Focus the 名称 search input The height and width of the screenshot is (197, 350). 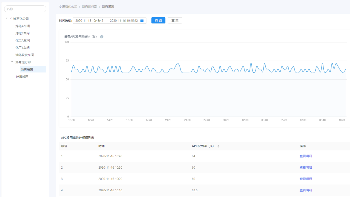pyautogui.click(x=25, y=9)
